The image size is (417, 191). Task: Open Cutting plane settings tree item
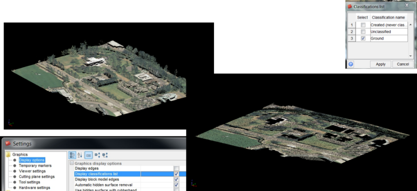click(37, 177)
